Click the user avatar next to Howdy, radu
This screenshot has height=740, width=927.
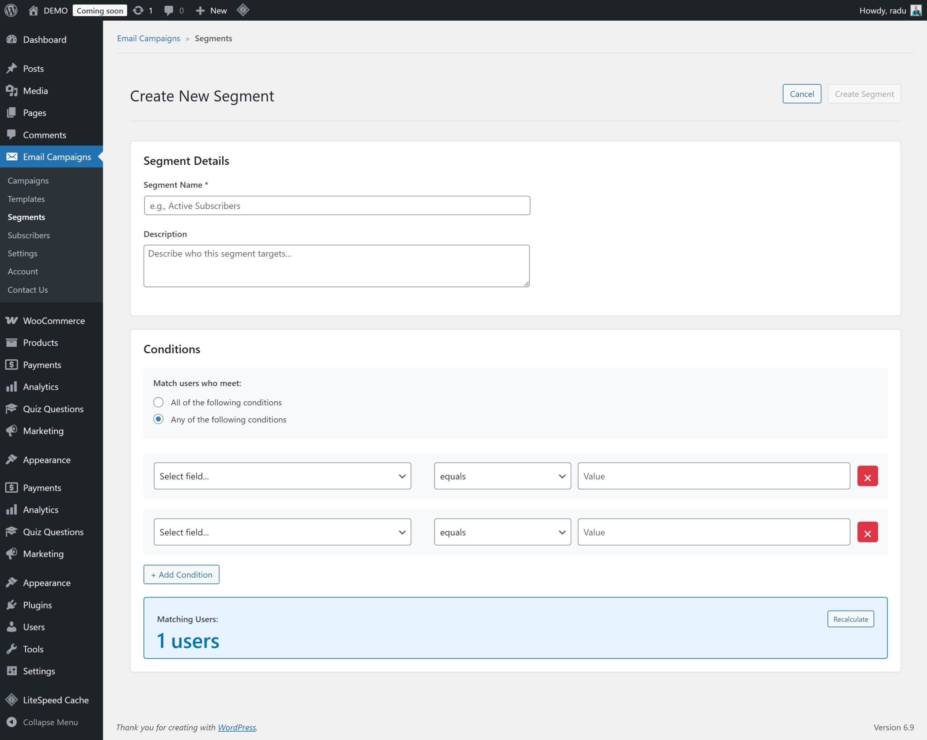click(916, 10)
